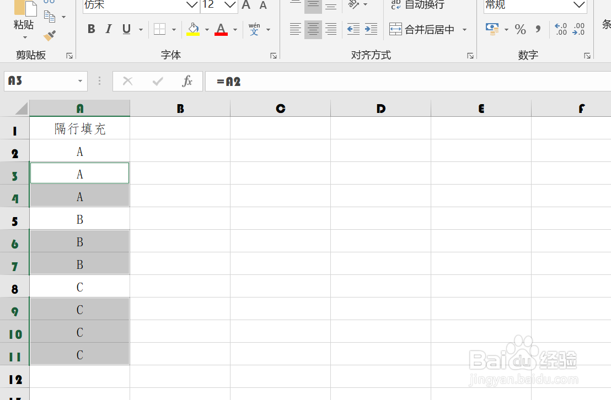Click Select All corner triangle

coord(21,109)
